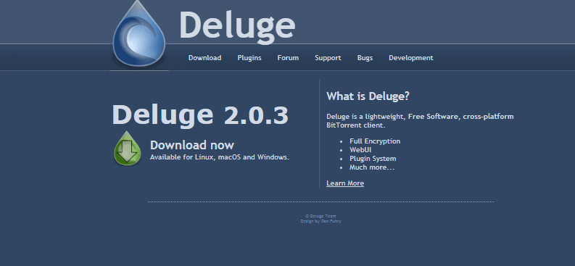The image size is (575, 266).
Task: Click the Deluge Team copyright text
Action: point(320,216)
